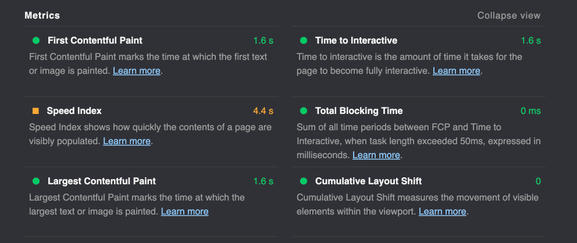Click the 4.4 s Speed Index value
The height and width of the screenshot is (243, 577).
click(263, 110)
